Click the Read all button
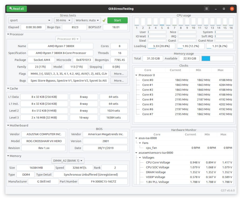This screenshot has height=200, width=242. [17, 9]
